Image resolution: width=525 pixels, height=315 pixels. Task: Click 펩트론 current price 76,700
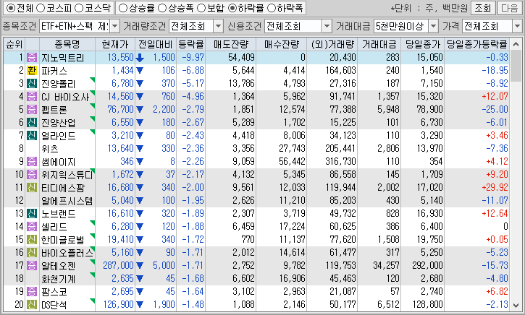coord(120,110)
